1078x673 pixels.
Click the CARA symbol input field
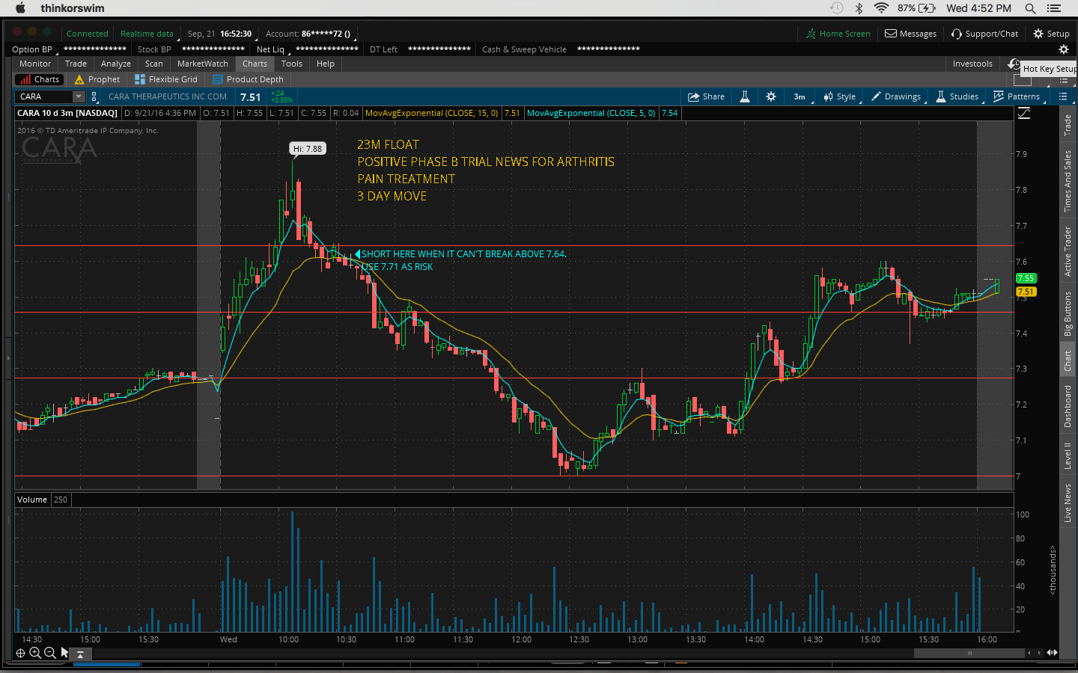(43, 96)
